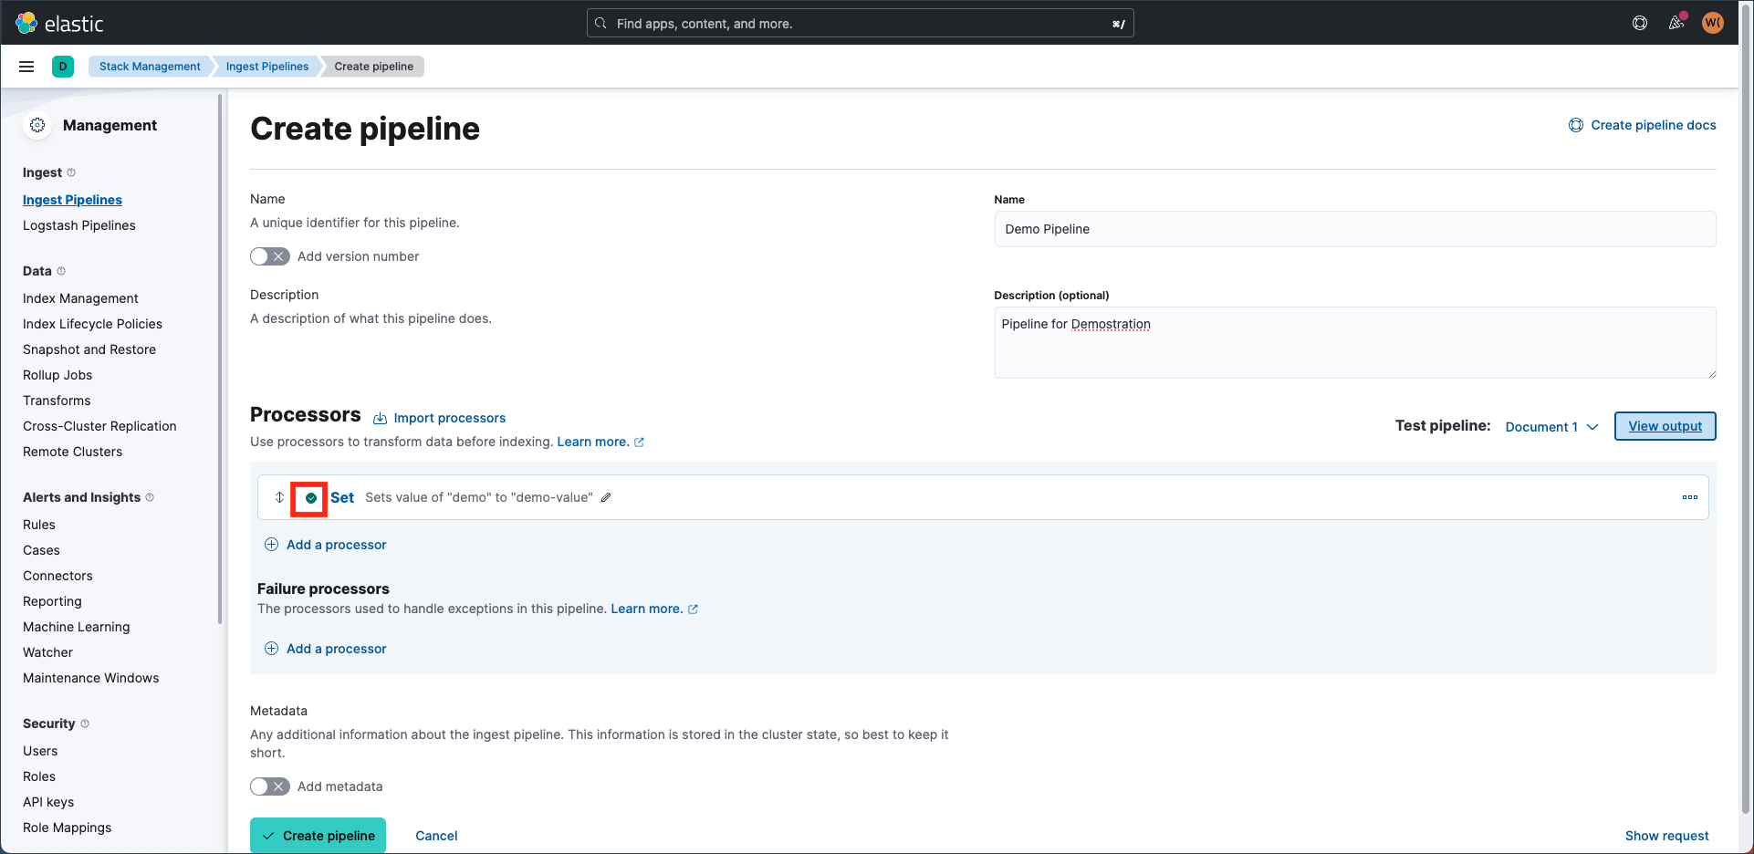This screenshot has height=854, width=1754.
Task: Click the Create pipeline button
Action: click(318, 835)
